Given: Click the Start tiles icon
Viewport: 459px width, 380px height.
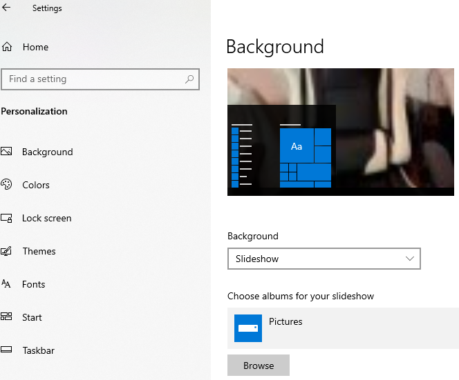Looking at the screenshot, I should pyautogui.click(x=6, y=317).
